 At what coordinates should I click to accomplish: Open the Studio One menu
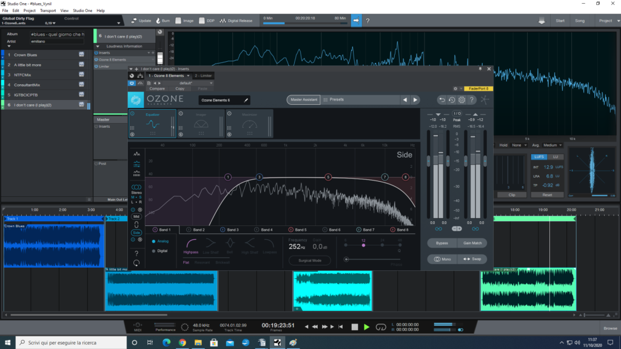click(82, 11)
